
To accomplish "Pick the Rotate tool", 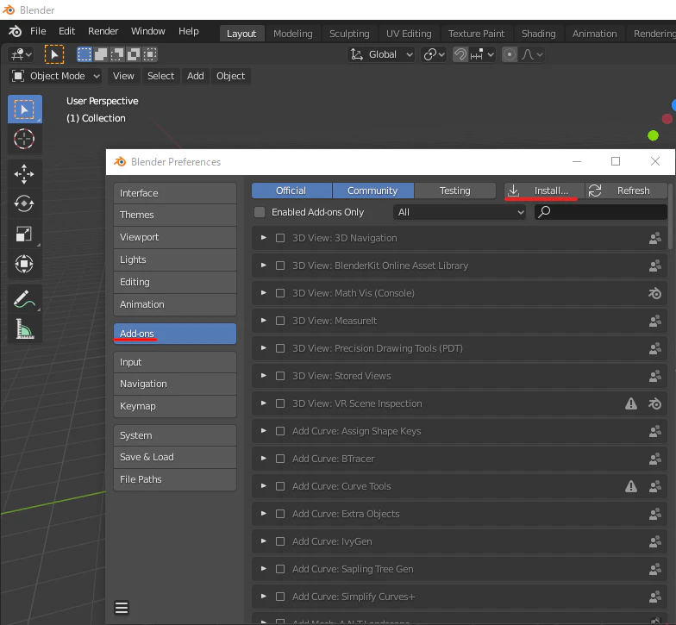I will coord(24,203).
